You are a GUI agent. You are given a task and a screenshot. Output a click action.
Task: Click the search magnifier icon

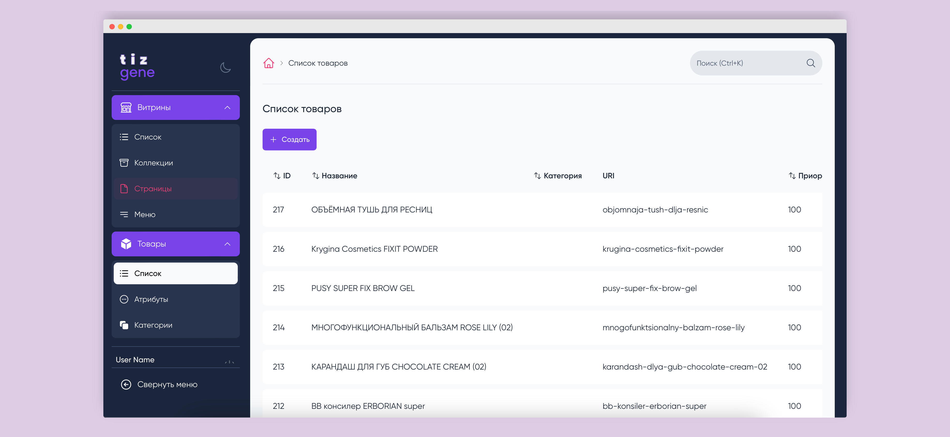[811, 63]
